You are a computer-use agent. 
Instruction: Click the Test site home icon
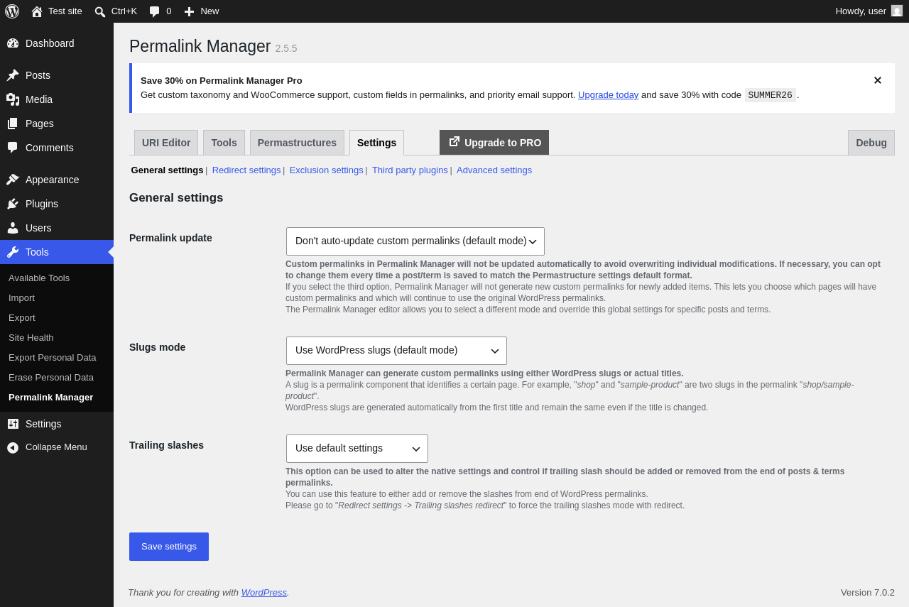click(x=37, y=11)
